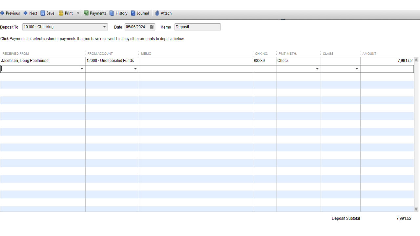Select the Jacobsen, Doug:Poolhouse row entry
Image resolution: width=420 pixels, height=236 pixels.
tap(25, 61)
